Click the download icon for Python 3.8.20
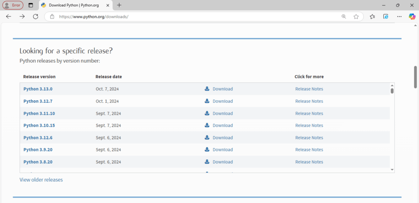 [207, 162]
